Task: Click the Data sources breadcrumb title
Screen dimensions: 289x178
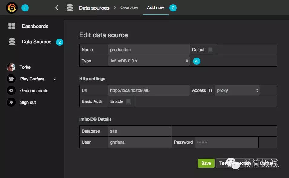Action: pyautogui.click(x=94, y=8)
